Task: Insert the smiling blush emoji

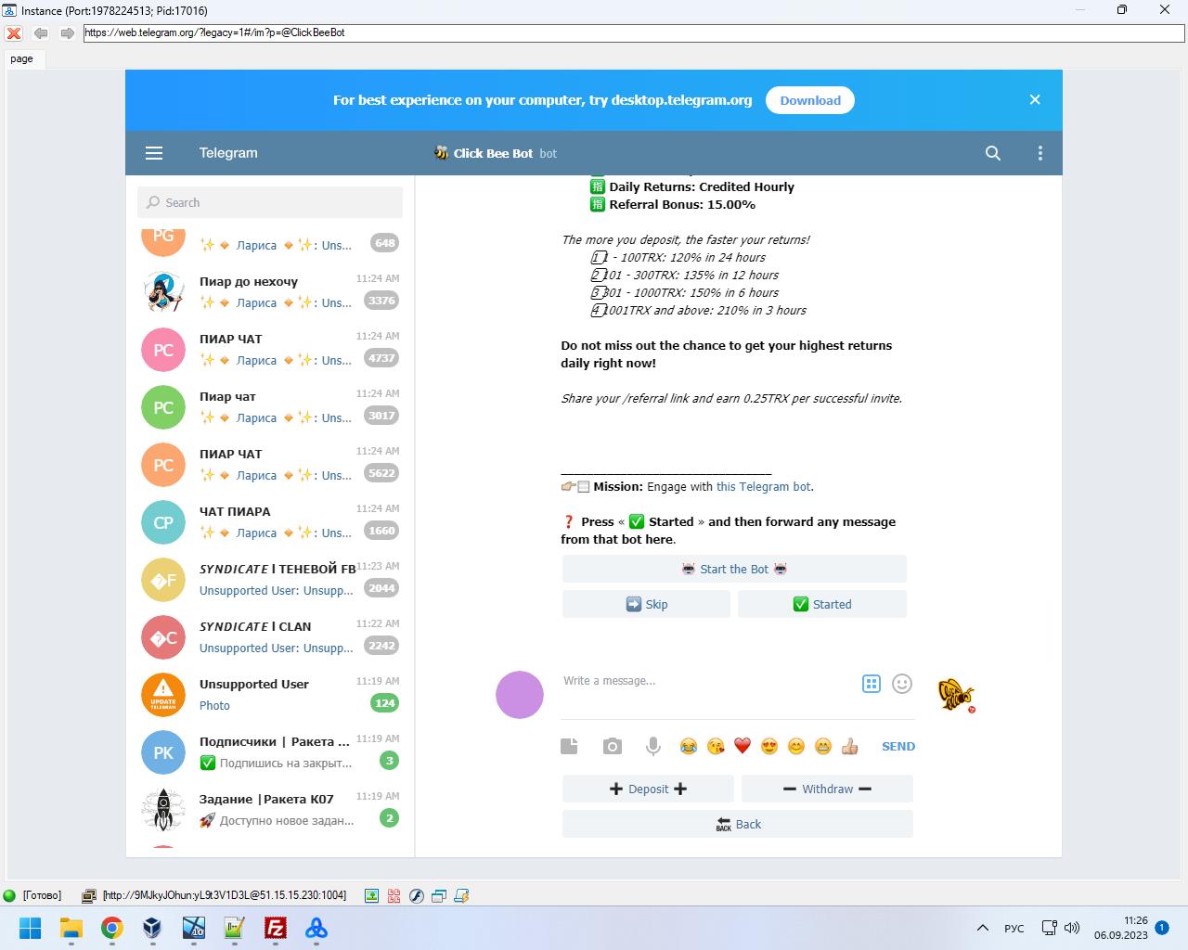Action: [796, 746]
